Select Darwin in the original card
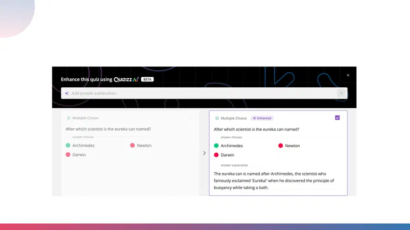The image size is (410, 230). 79,155
